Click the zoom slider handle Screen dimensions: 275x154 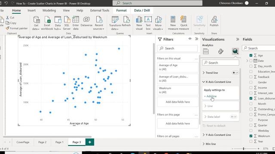point(244,148)
